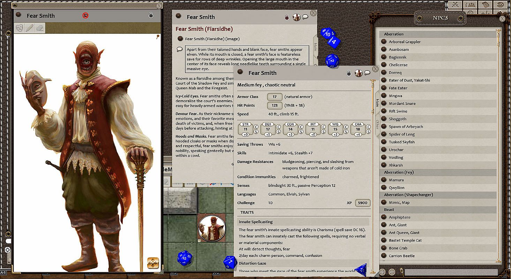
Task: Click the Aberration group header
Action: (x=438, y=34)
